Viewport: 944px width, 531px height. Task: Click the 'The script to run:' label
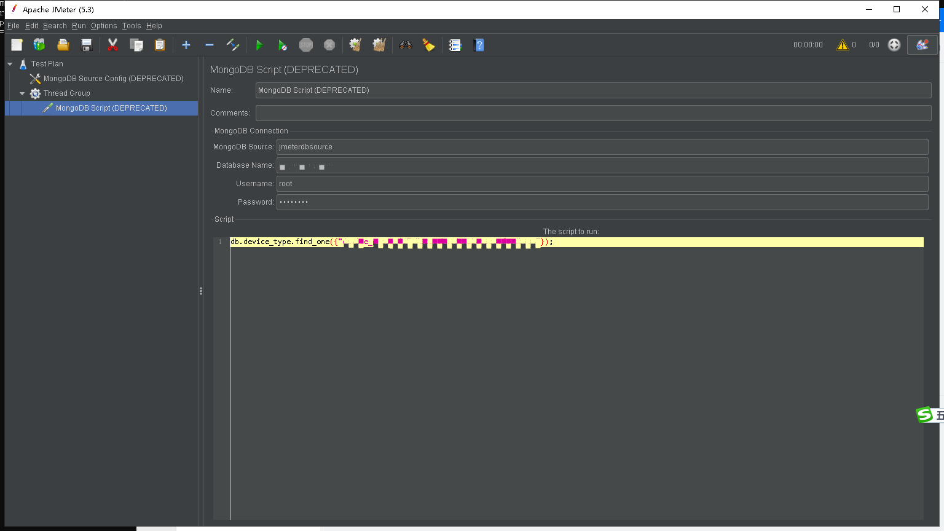click(571, 232)
